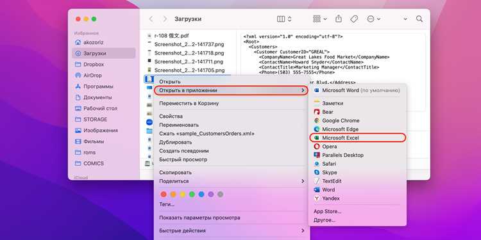Choose Создать псевдоним menu item
Viewport: 481px width, 240px height.
[x=232, y=151]
